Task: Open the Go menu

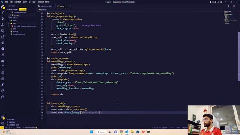Action: click(30, 2)
